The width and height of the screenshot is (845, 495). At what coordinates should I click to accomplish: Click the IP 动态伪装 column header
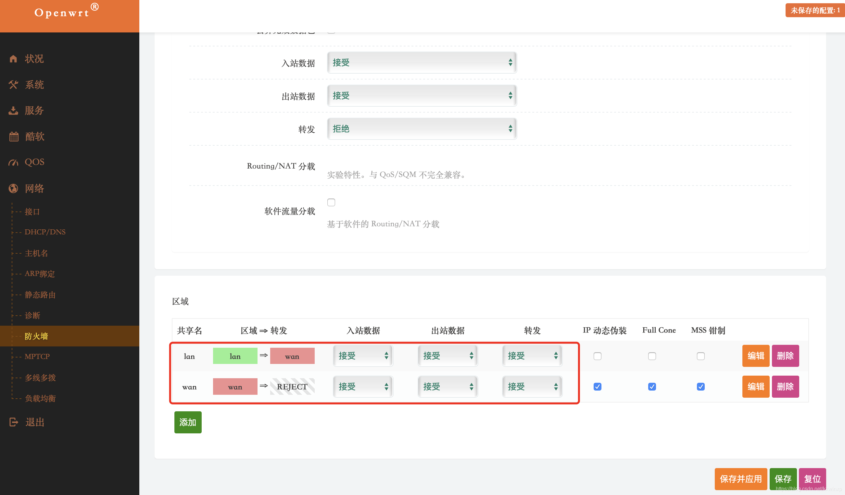[x=605, y=331]
